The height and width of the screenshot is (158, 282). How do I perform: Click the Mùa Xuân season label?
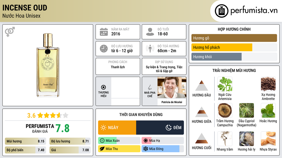coord(113,141)
